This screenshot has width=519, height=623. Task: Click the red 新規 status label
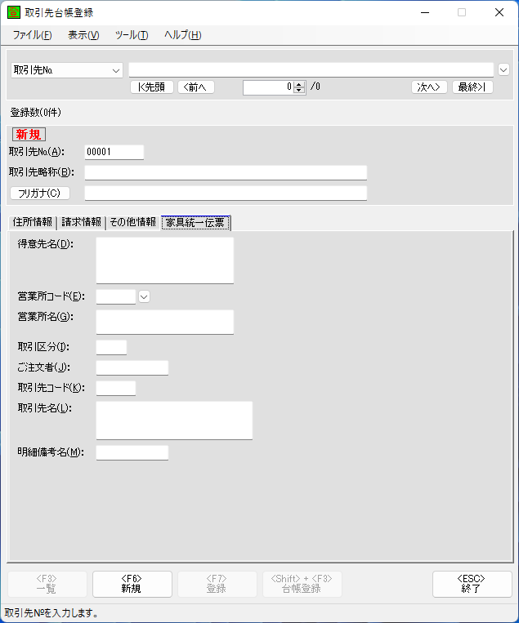tap(29, 134)
